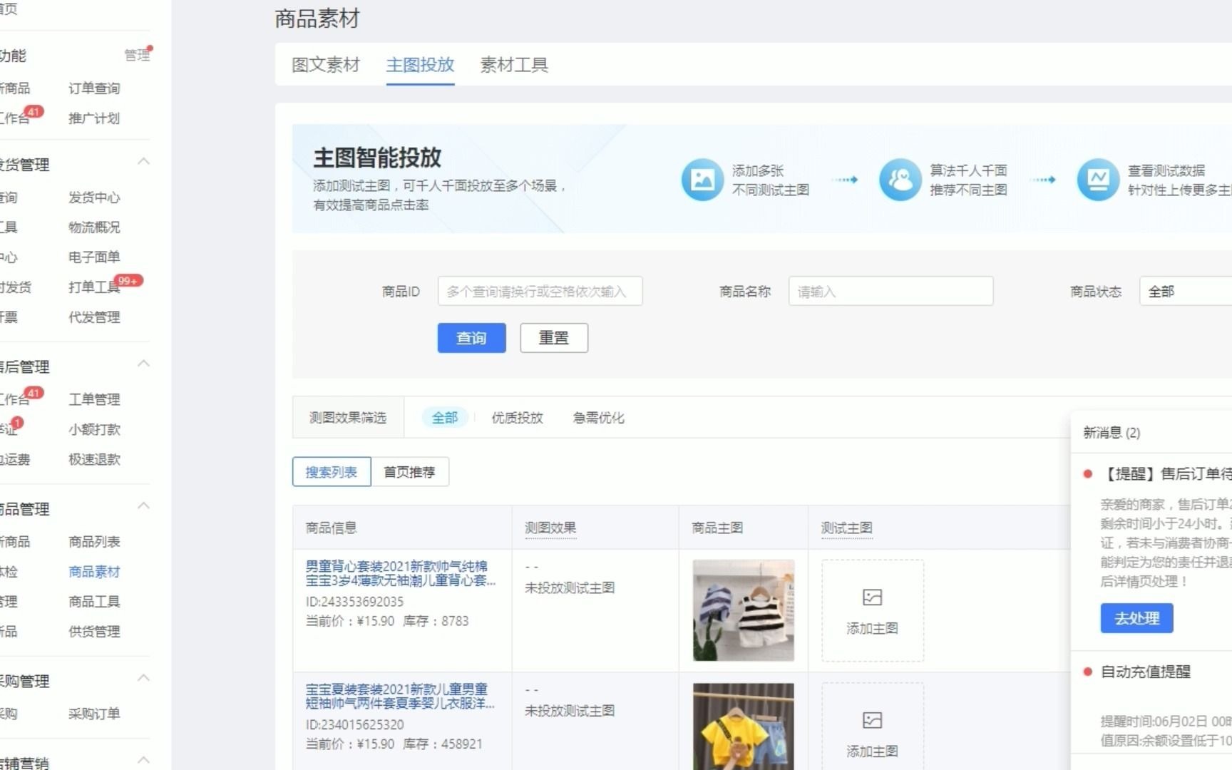1232x770 pixels.
Task: Click the red dot beside 自动充值提醒
Action: coord(1087,671)
